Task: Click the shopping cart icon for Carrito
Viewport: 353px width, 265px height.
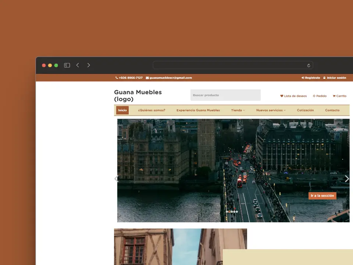Action: (x=334, y=96)
